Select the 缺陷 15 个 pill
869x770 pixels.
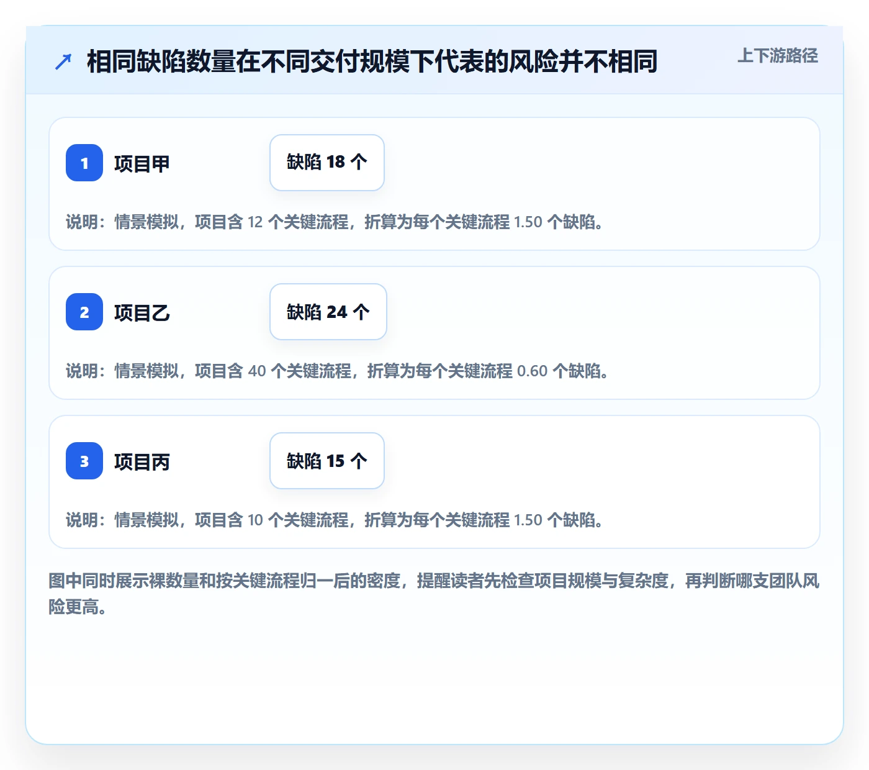click(x=327, y=461)
